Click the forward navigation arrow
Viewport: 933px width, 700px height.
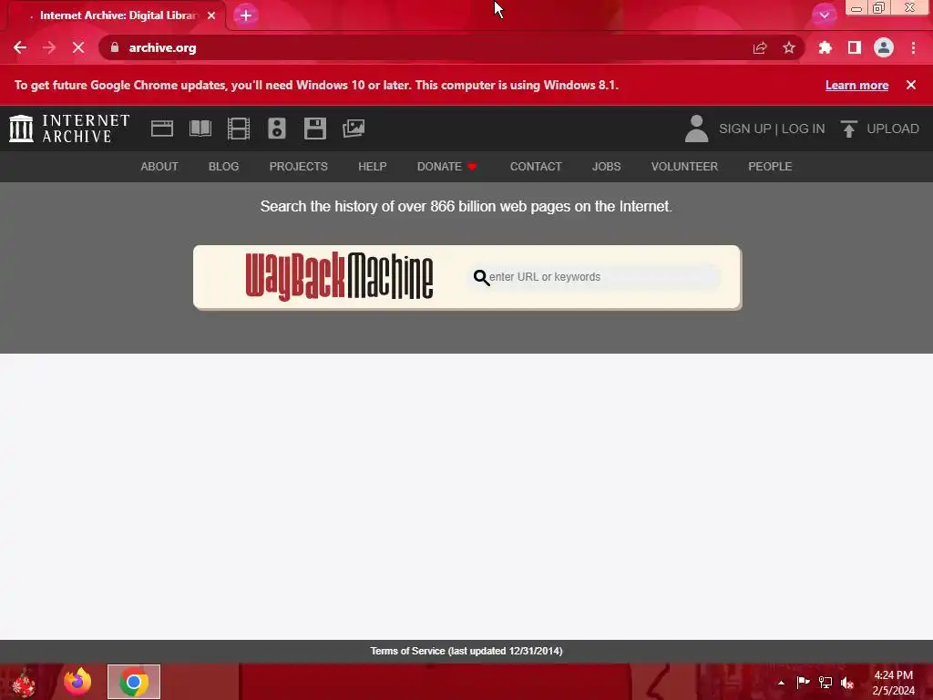[49, 47]
